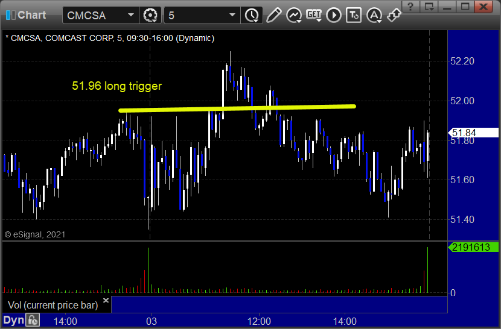501x329 pixels.
Task: Select the pencil drawing tool
Action: coord(274,15)
